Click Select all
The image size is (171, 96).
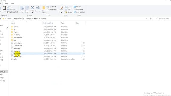click(77, 7)
